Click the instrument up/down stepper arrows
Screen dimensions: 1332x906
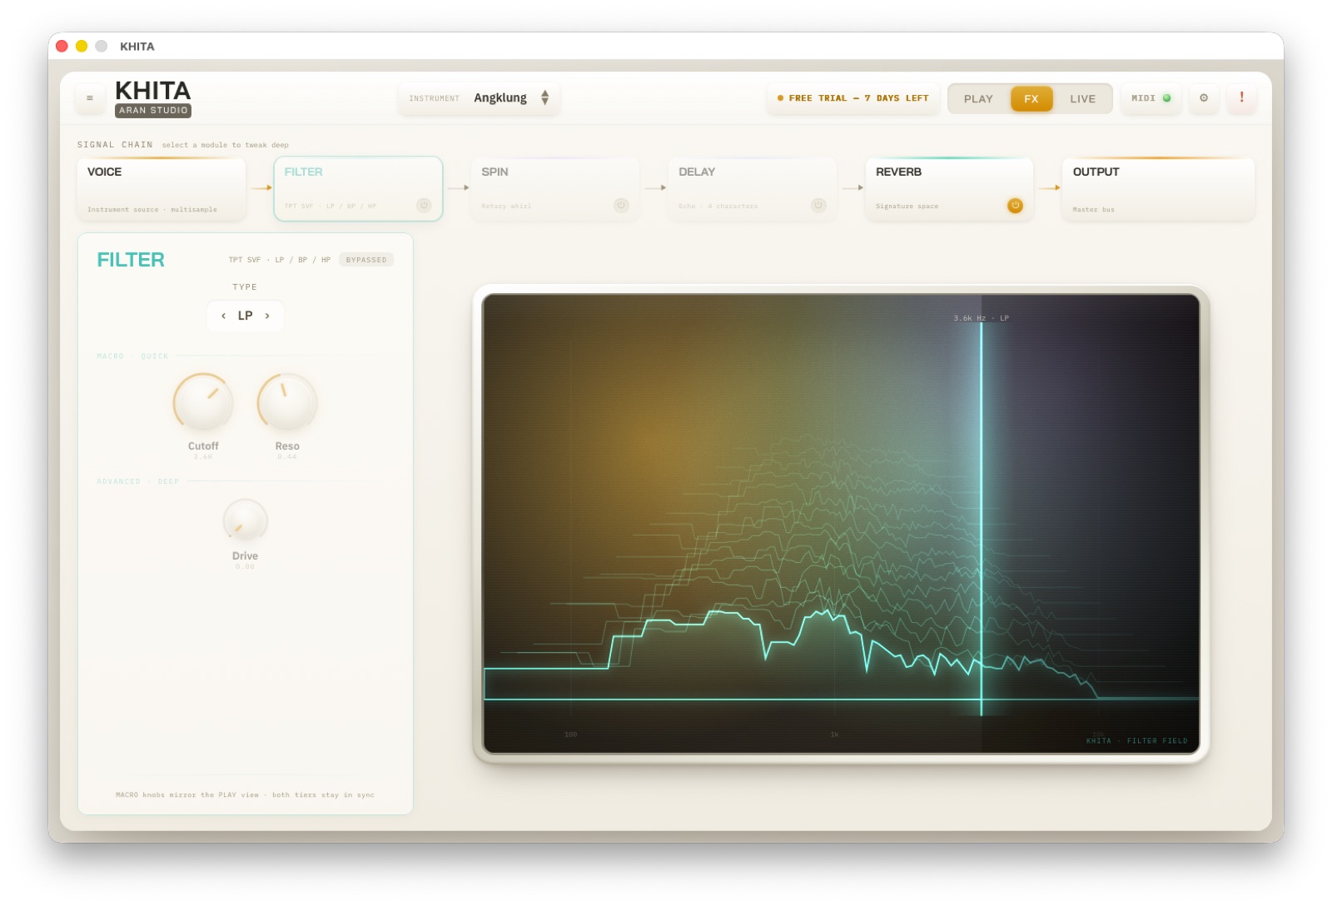click(x=544, y=98)
